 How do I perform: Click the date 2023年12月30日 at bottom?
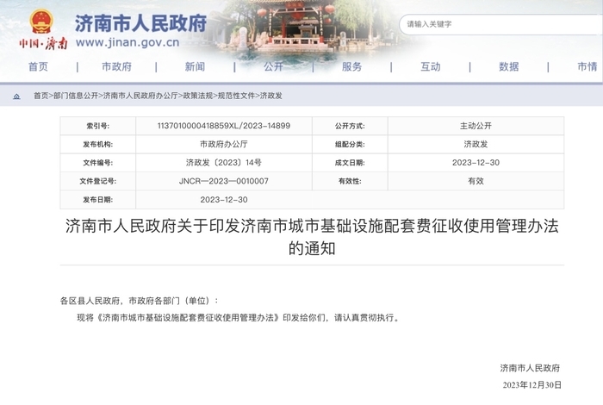(x=532, y=385)
